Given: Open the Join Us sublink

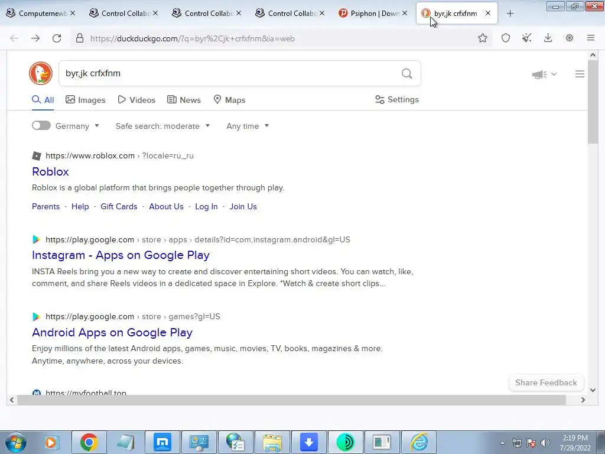Looking at the screenshot, I should click(x=243, y=206).
